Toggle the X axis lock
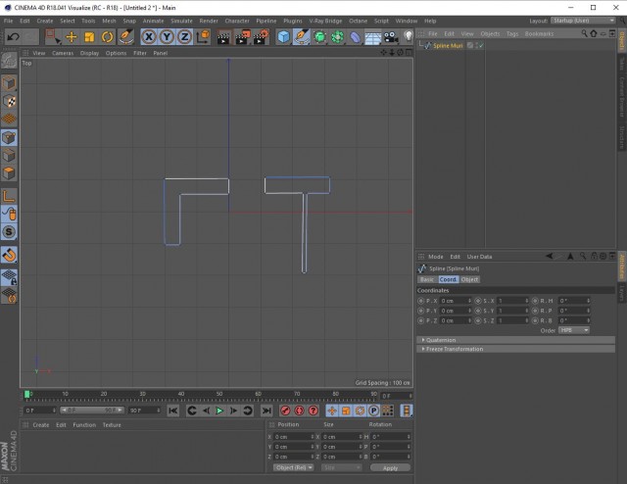627x484 pixels. click(148, 37)
